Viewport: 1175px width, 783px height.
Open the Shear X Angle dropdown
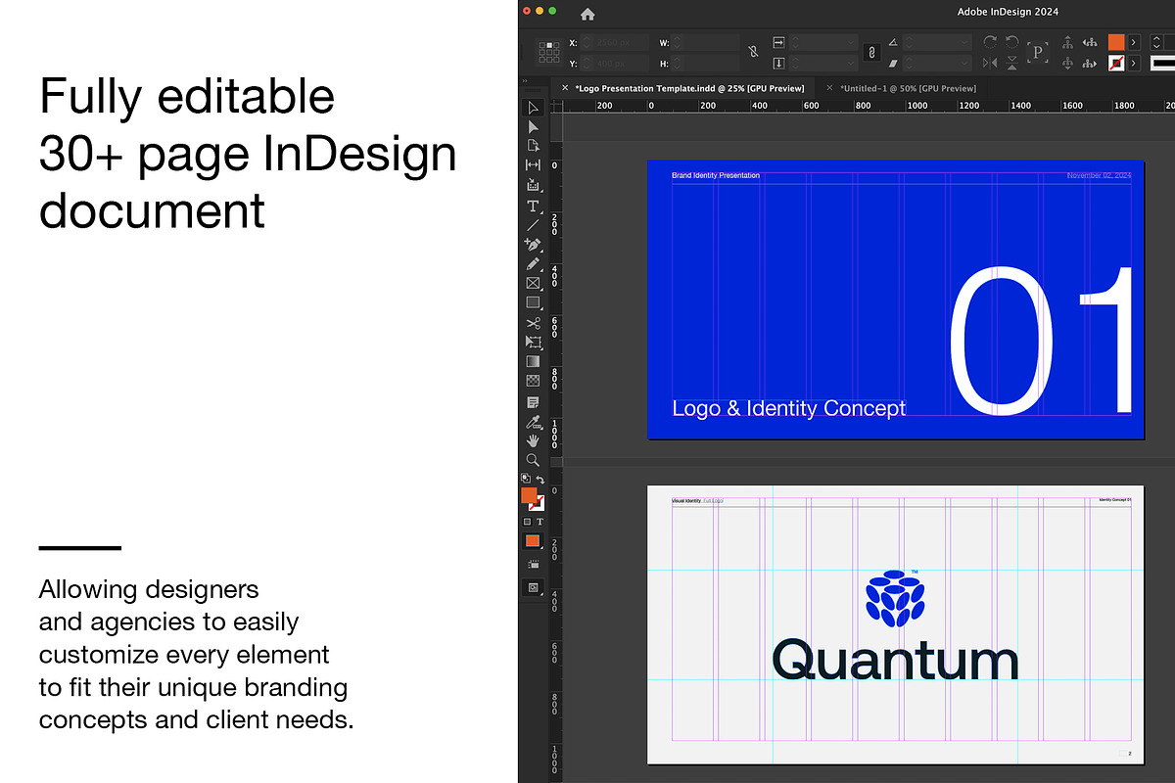[x=964, y=65]
